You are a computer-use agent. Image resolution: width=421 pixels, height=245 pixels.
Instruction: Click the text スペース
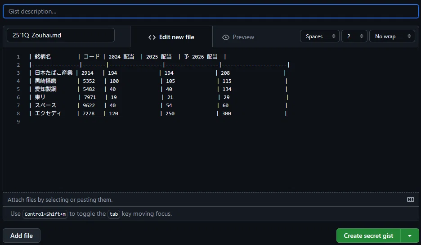point(45,105)
